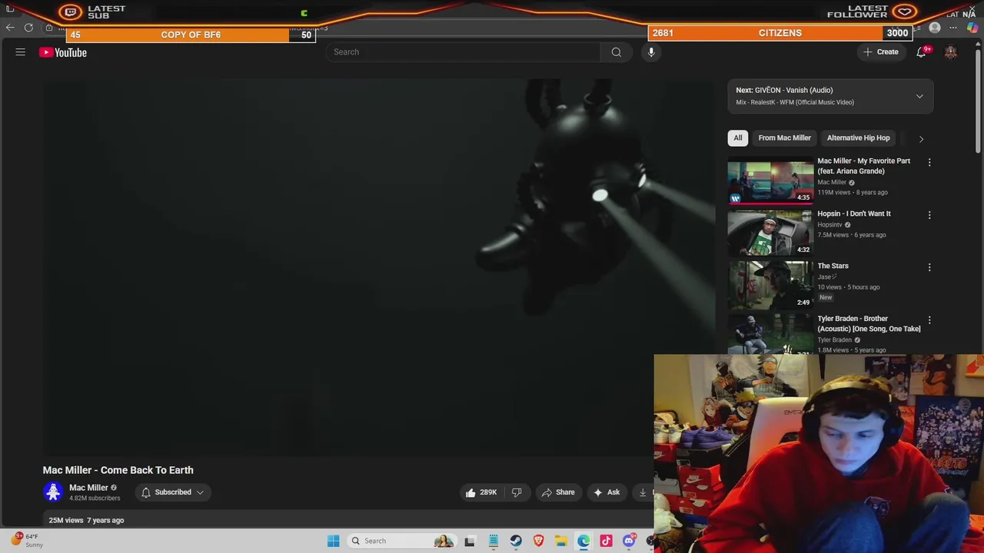The height and width of the screenshot is (553, 984).
Task: Open YouTube notifications bell
Action: coord(921,52)
